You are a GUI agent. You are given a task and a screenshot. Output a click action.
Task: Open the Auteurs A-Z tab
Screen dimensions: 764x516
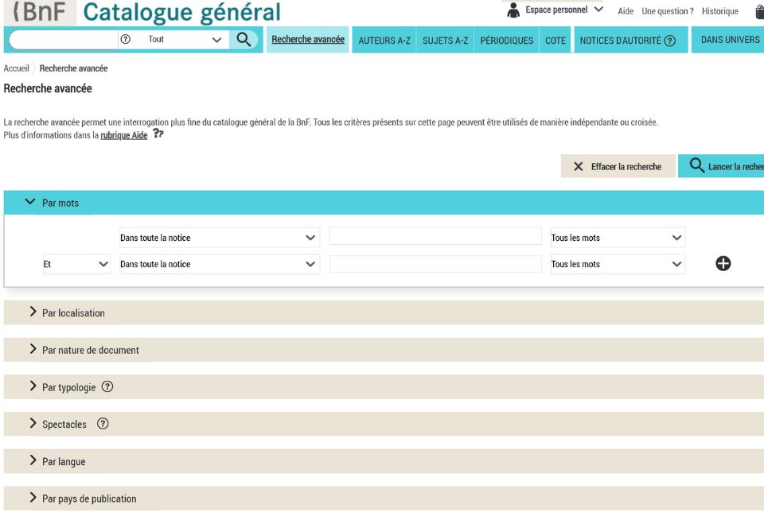[x=384, y=41]
